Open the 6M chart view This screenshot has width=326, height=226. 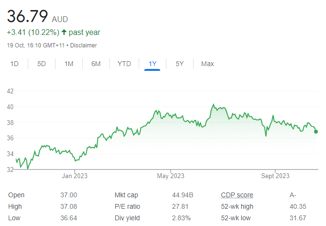click(96, 64)
